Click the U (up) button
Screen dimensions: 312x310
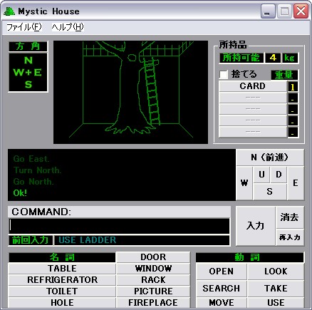pyautogui.click(x=261, y=175)
